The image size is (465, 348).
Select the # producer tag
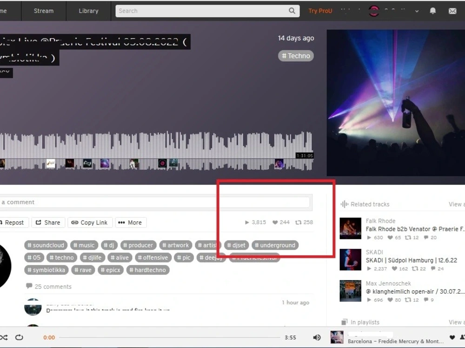point(138,245)
